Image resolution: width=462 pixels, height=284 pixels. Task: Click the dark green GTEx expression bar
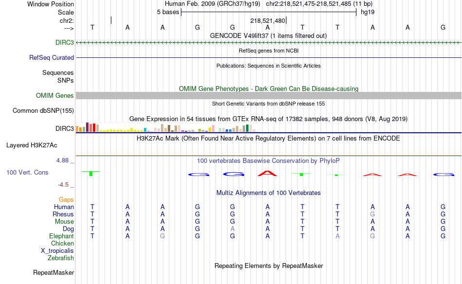(247, 128)
